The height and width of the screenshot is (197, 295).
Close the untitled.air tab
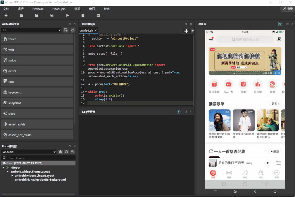(x=96, y=31)
